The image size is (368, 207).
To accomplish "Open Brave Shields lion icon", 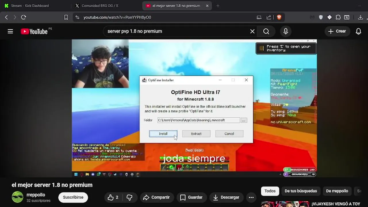I will [x=279, y=17].
